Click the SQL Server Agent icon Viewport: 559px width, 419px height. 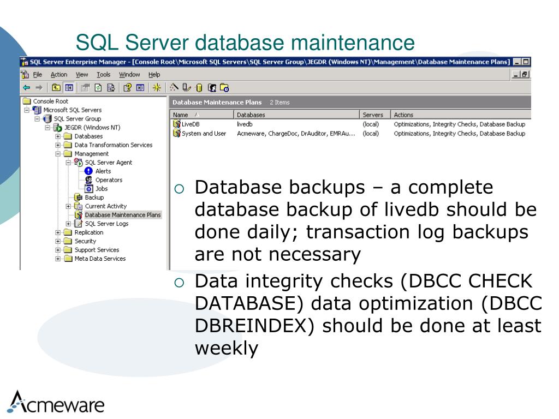(79, 163)
